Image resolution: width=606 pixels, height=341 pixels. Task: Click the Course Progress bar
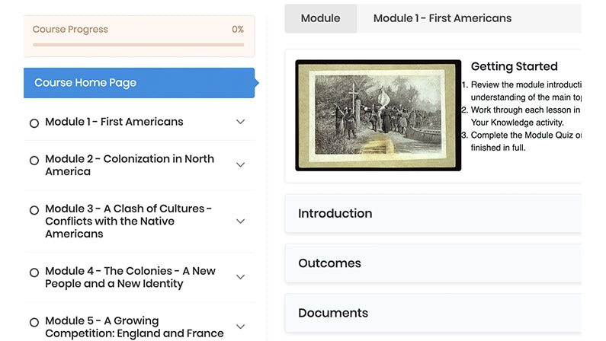click(139, 45)
